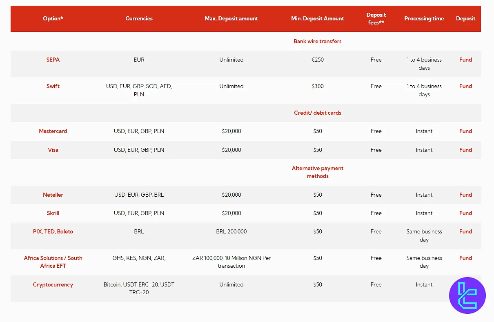494x322 pixels.
Task: Click the purple TradingFinder logo badge
Action: 467,295
